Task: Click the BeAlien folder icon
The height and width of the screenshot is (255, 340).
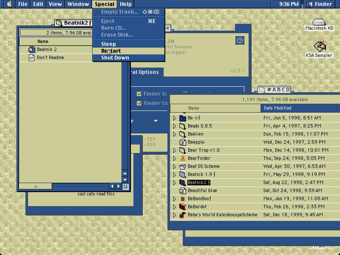Action: [183, 134]
